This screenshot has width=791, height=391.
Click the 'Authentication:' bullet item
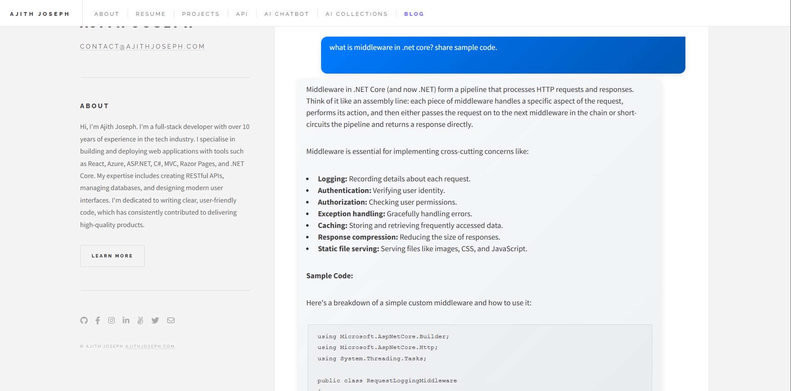click(x=381, y=191)
